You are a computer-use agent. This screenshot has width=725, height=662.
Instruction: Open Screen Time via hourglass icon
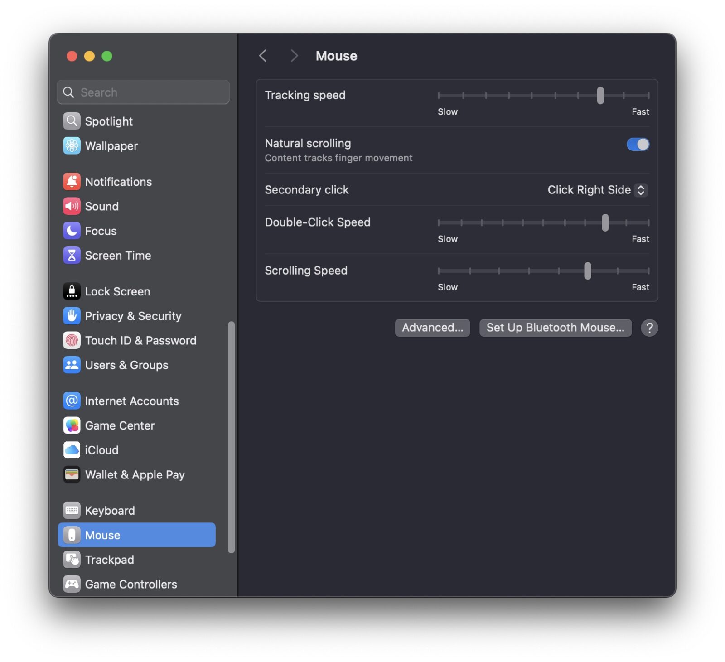(x=72, y=256)
